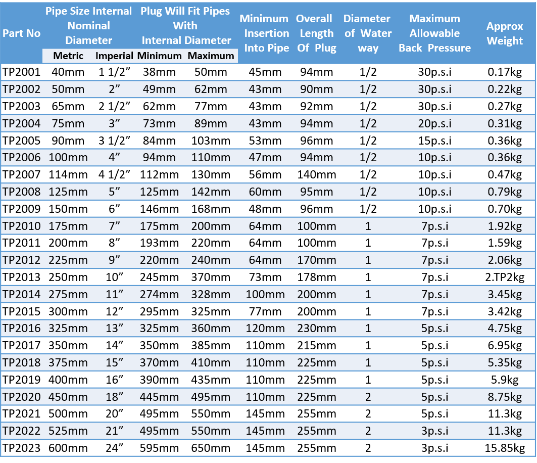Click the 0.22kg weight cell

tap(505, 89)
